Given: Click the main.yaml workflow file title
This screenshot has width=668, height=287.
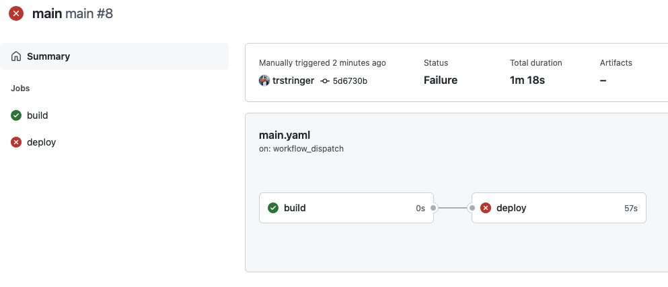Looking at the screenshot, I should click(285, 135).
